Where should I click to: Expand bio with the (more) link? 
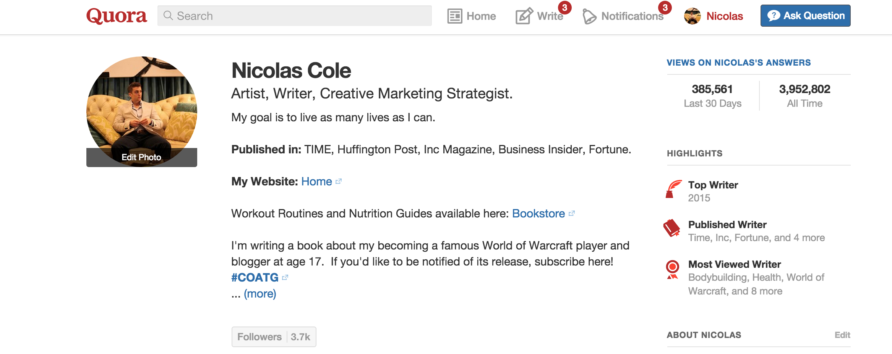[260, 294]
